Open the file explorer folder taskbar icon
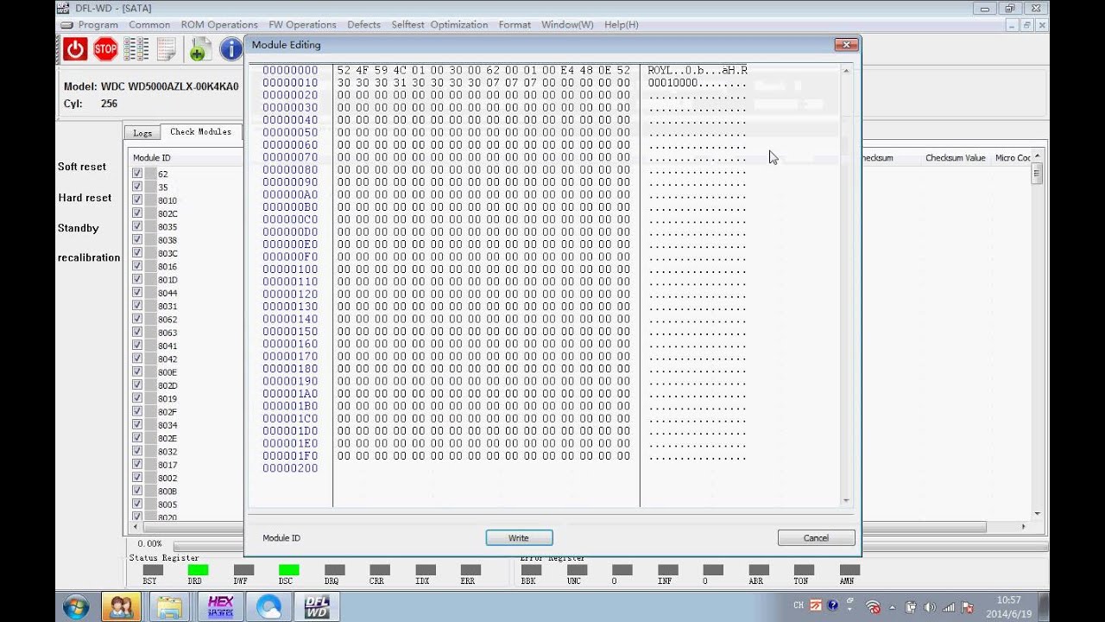Screen dimensions: 1105x622 170,607
